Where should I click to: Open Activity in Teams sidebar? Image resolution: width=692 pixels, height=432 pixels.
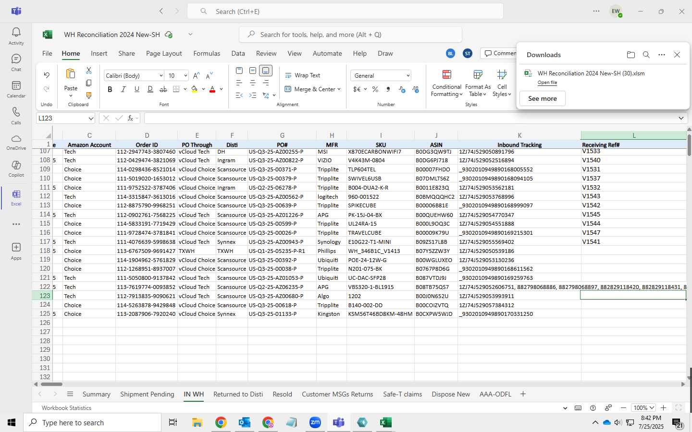(x=16, y=36)
